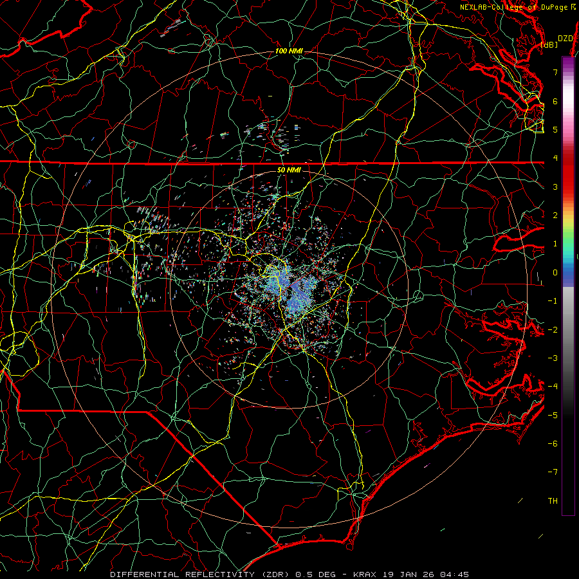This screenshot has height=579, width=579.
Task: Click the -3 value on the color scale
Action: point(553,358)
